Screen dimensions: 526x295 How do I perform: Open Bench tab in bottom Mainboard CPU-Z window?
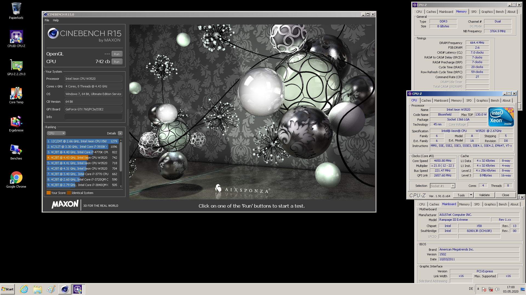(x=503, y=204)
